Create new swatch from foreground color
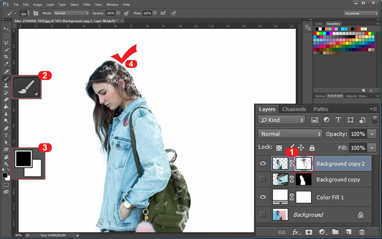 pos(363,91)
